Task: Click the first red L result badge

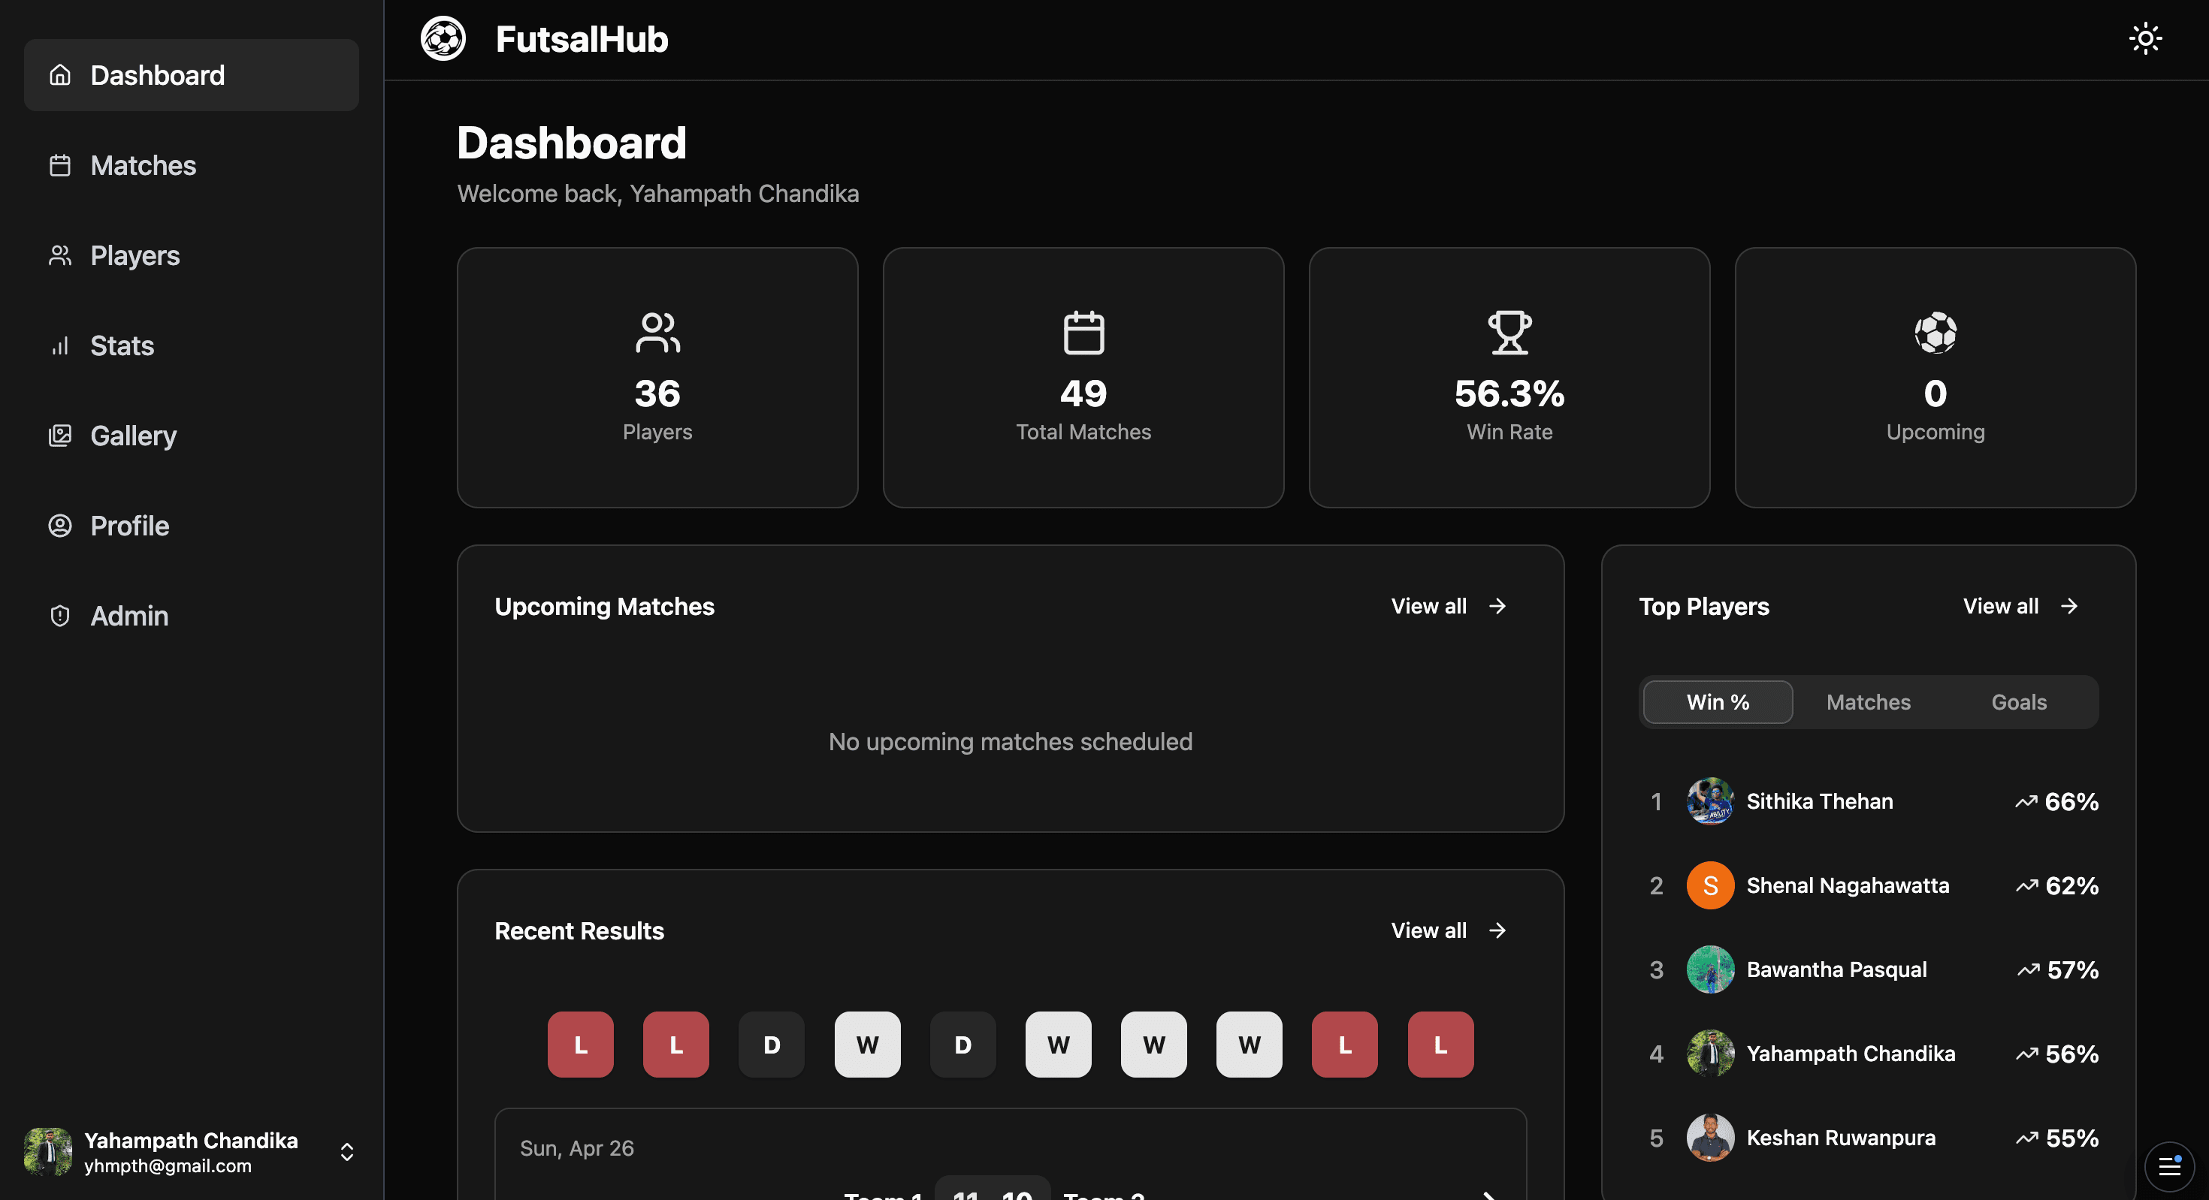Action: pyautogui.click(x=581, y=1044)
